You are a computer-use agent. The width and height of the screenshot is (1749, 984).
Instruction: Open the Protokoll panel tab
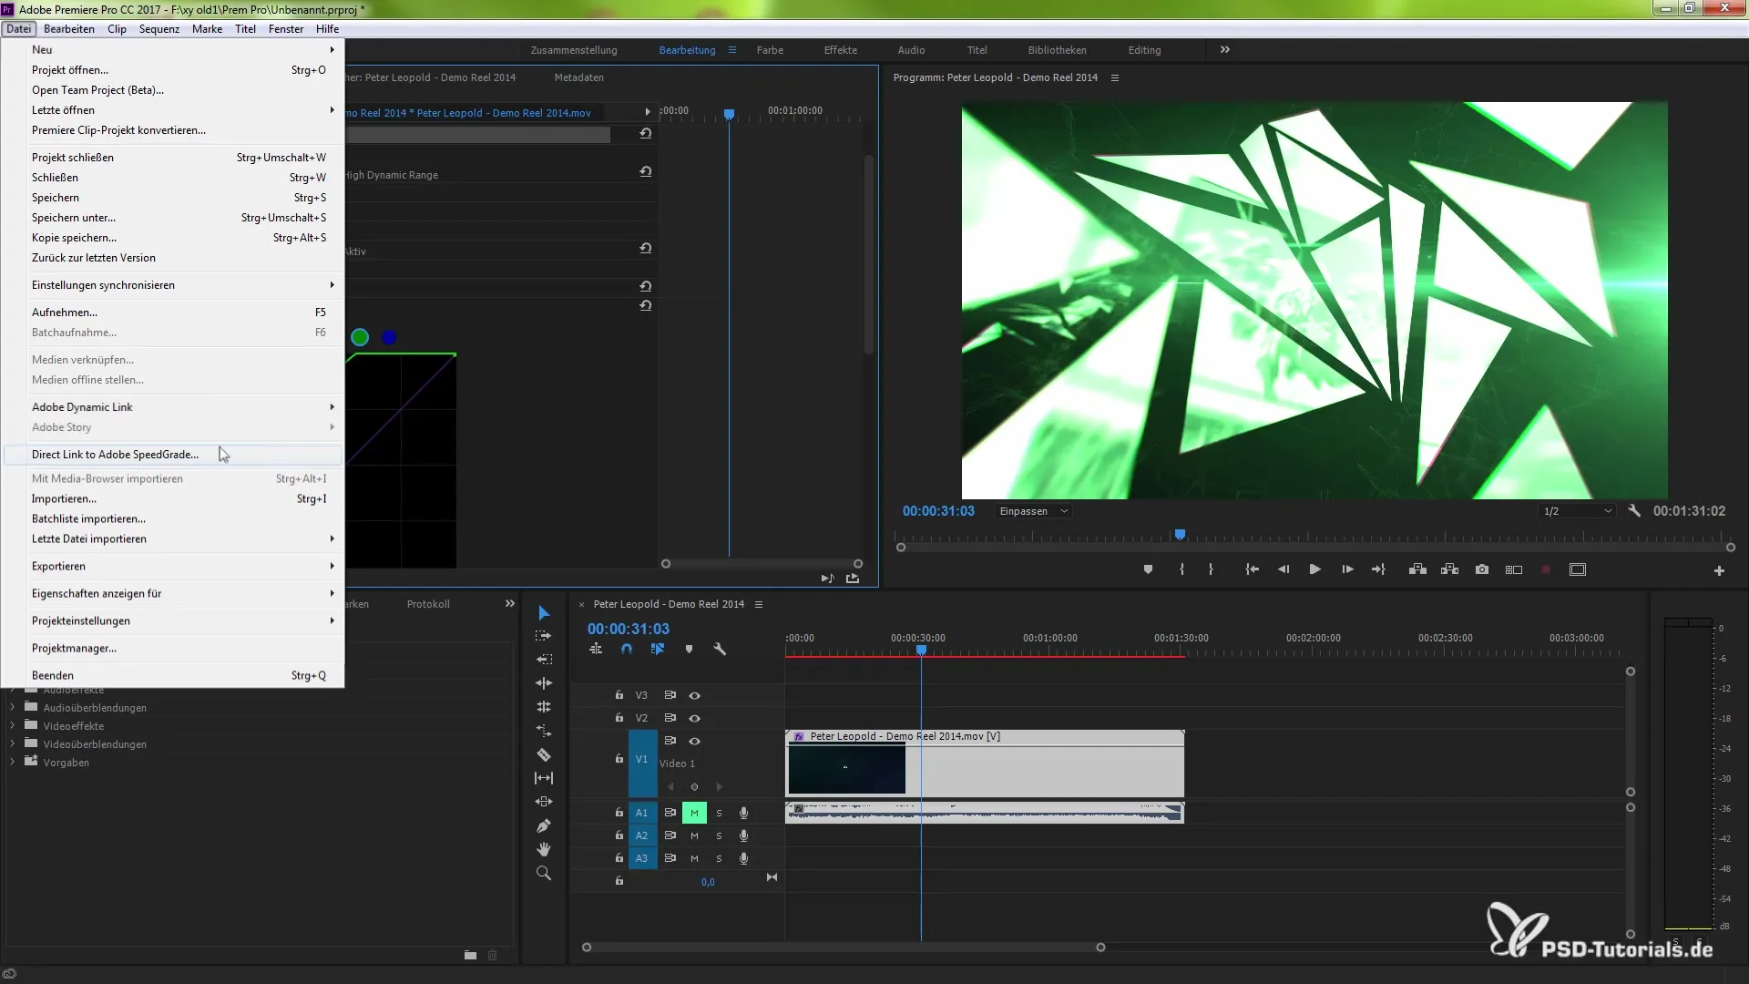coord(428,604)
